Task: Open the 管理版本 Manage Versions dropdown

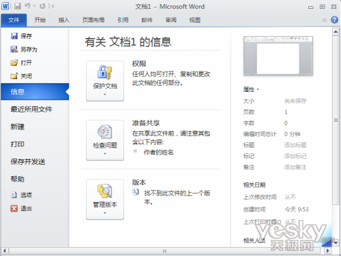Action: coord(105,199)
